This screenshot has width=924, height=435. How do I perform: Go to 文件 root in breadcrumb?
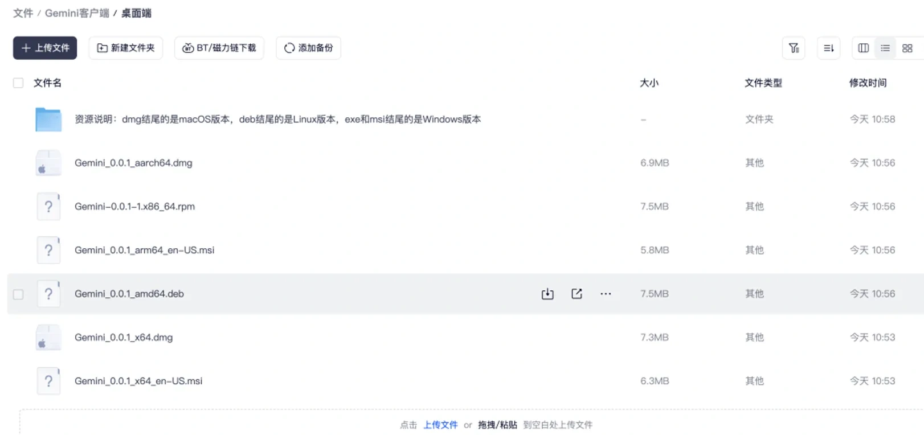[x=23, y=13]
